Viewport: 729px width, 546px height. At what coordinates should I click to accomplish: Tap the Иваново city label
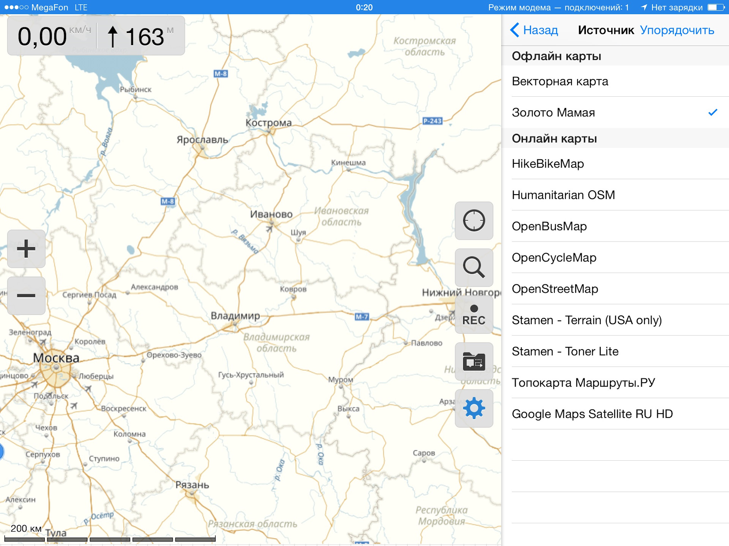(271, 214)
